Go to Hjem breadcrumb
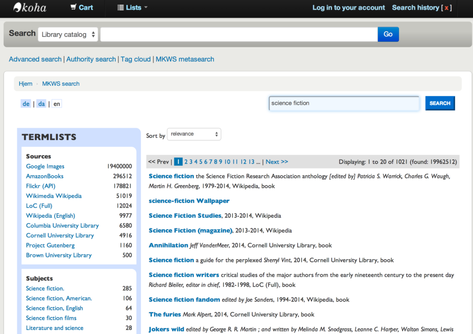Image resolution: width=473 pixels, height=334 pixels. point(25,84)
